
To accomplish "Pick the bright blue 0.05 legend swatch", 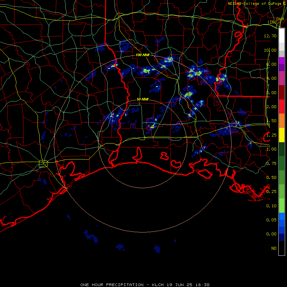I will 282,217.
